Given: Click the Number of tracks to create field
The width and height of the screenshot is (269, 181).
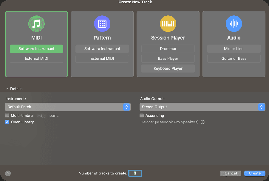Looking at the screenshot, I should click(x=135, y=173).
